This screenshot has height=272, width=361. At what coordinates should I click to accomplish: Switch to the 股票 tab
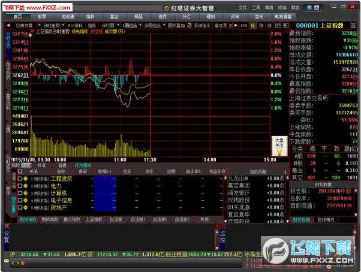(x=42, y=17)
